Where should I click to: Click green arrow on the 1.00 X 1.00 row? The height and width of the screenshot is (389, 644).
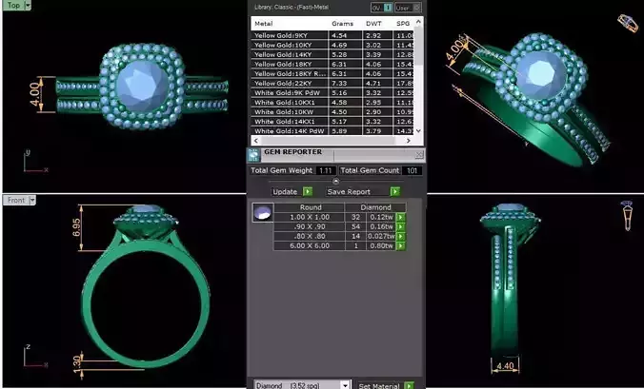pos(401,217)
